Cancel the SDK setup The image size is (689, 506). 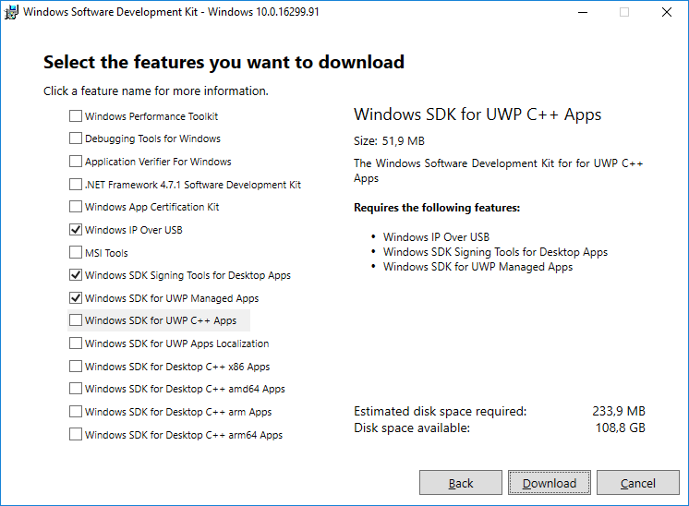pyautogui.click(x=638, y=483)
